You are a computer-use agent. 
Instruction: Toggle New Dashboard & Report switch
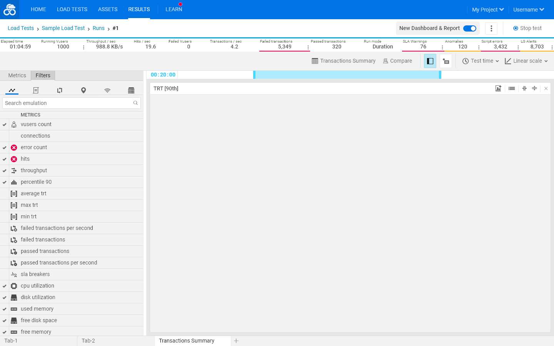point(470,28)
